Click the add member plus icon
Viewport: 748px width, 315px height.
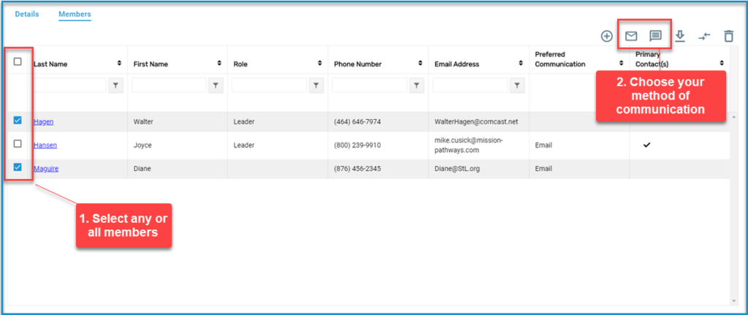(x=606, y=36)
